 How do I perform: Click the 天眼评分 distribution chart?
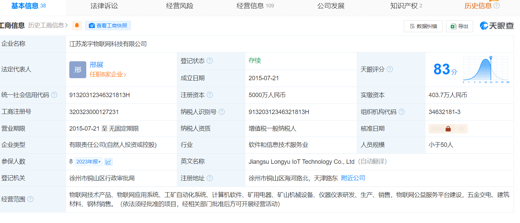486,70
